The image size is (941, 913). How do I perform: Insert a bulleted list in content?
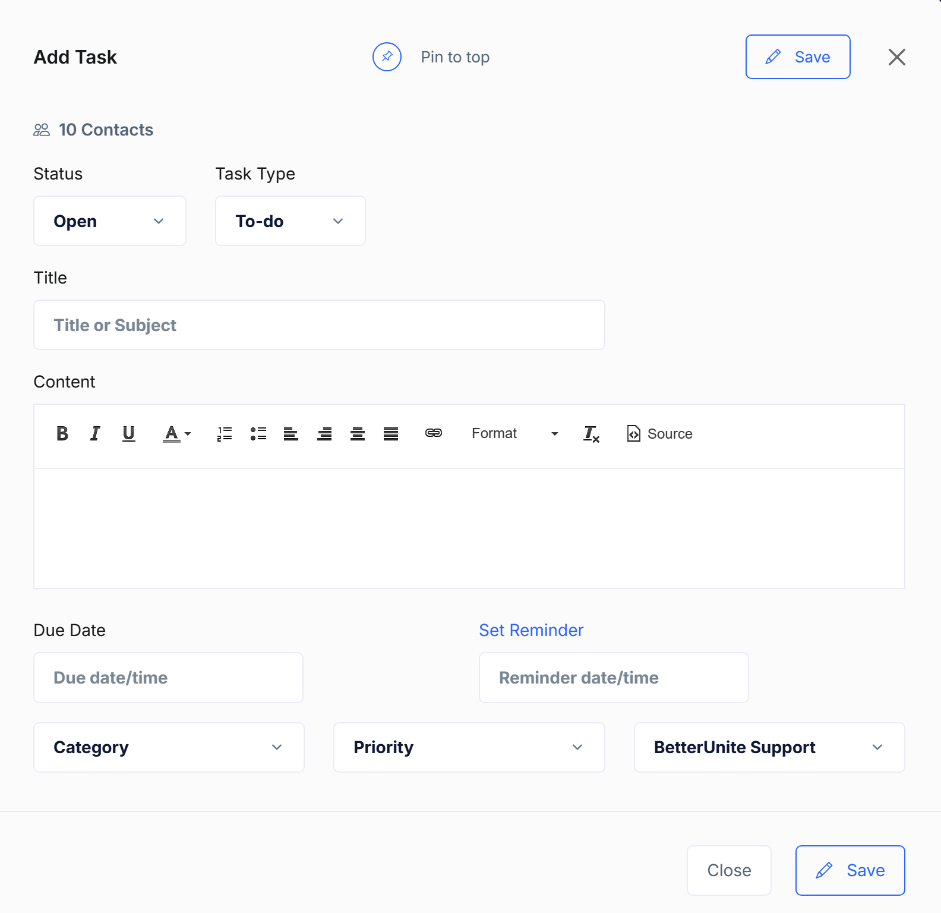point(258,434)
